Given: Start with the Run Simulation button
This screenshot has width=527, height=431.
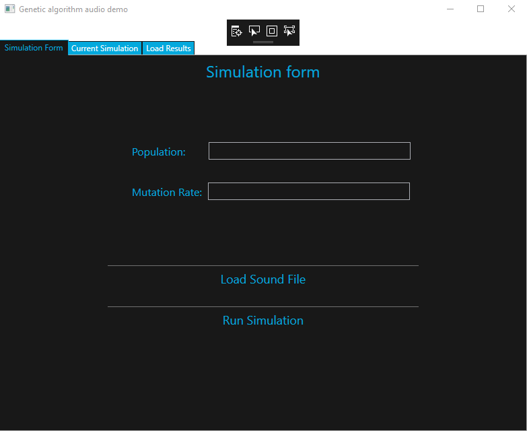Looking at the screenshot, I should pos(263,321).
